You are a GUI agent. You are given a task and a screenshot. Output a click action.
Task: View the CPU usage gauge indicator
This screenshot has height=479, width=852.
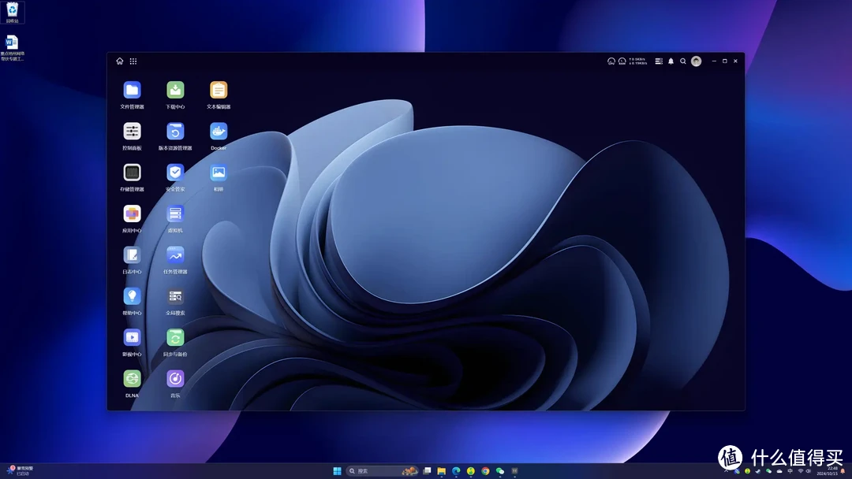(x=611, y=61)
